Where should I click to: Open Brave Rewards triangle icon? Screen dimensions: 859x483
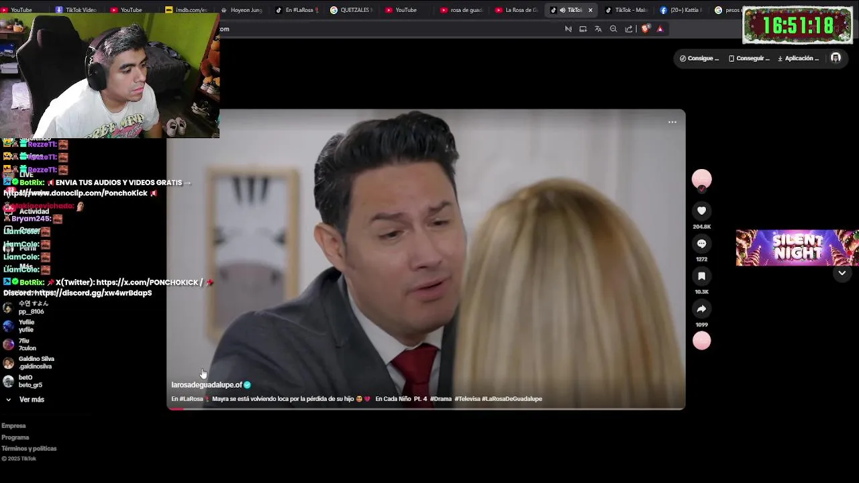pos(660,29)
